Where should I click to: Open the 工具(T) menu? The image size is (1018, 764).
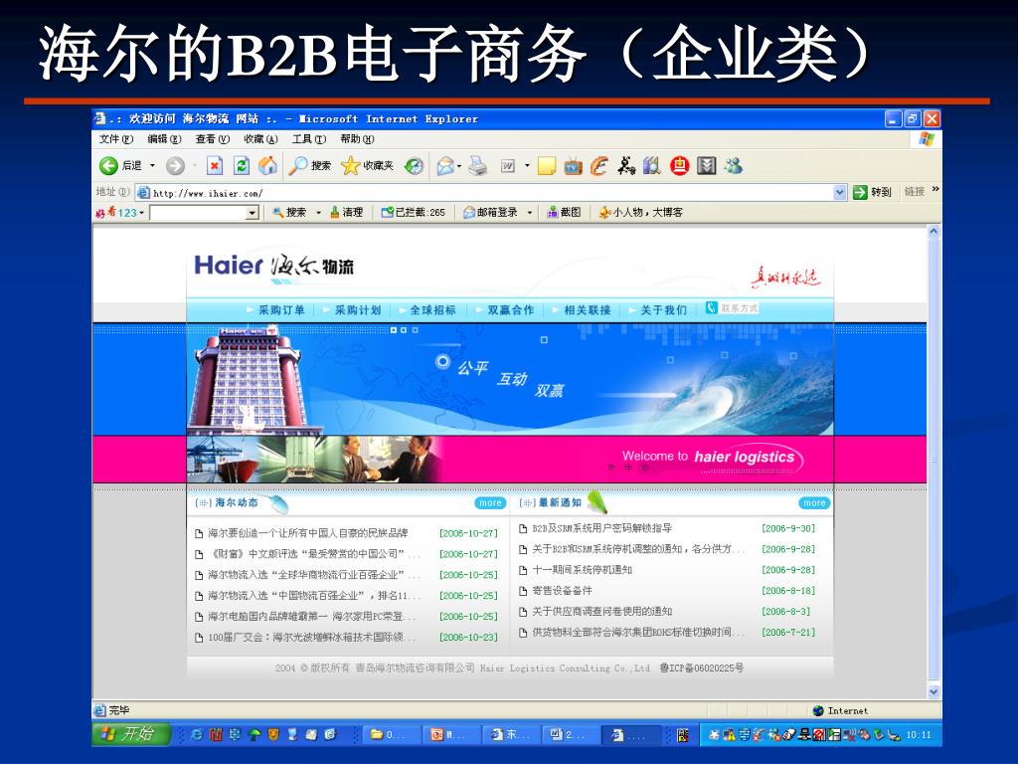coord(309,139)
